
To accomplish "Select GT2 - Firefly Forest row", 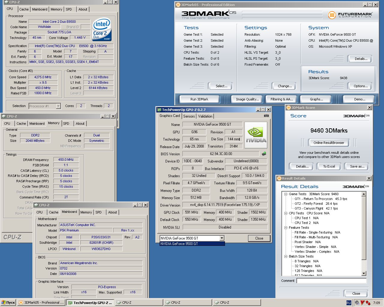I will point(316,204).
